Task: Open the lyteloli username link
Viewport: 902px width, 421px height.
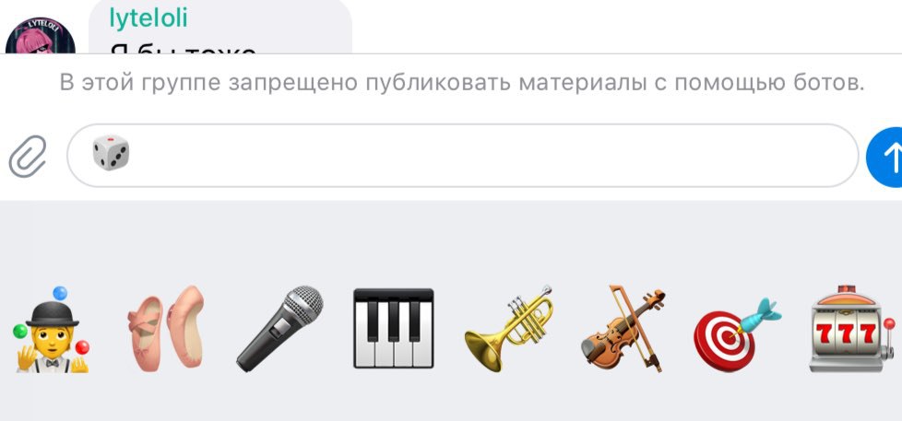Action: 148,18
